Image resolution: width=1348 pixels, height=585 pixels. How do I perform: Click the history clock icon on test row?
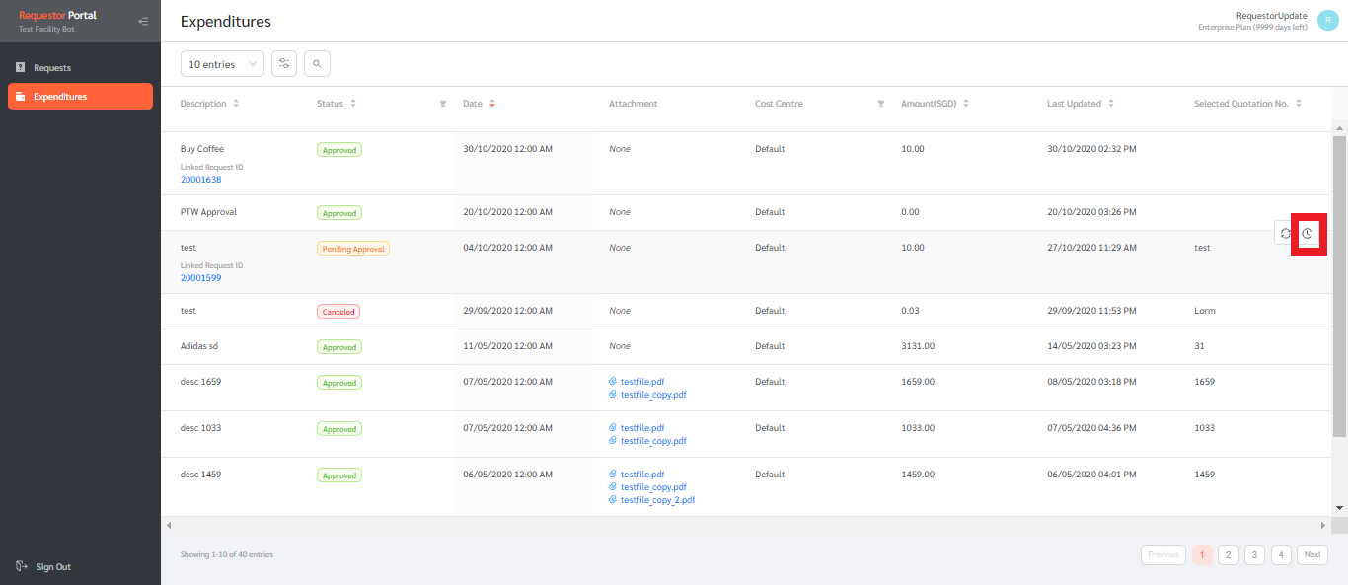coord(1308,233)
